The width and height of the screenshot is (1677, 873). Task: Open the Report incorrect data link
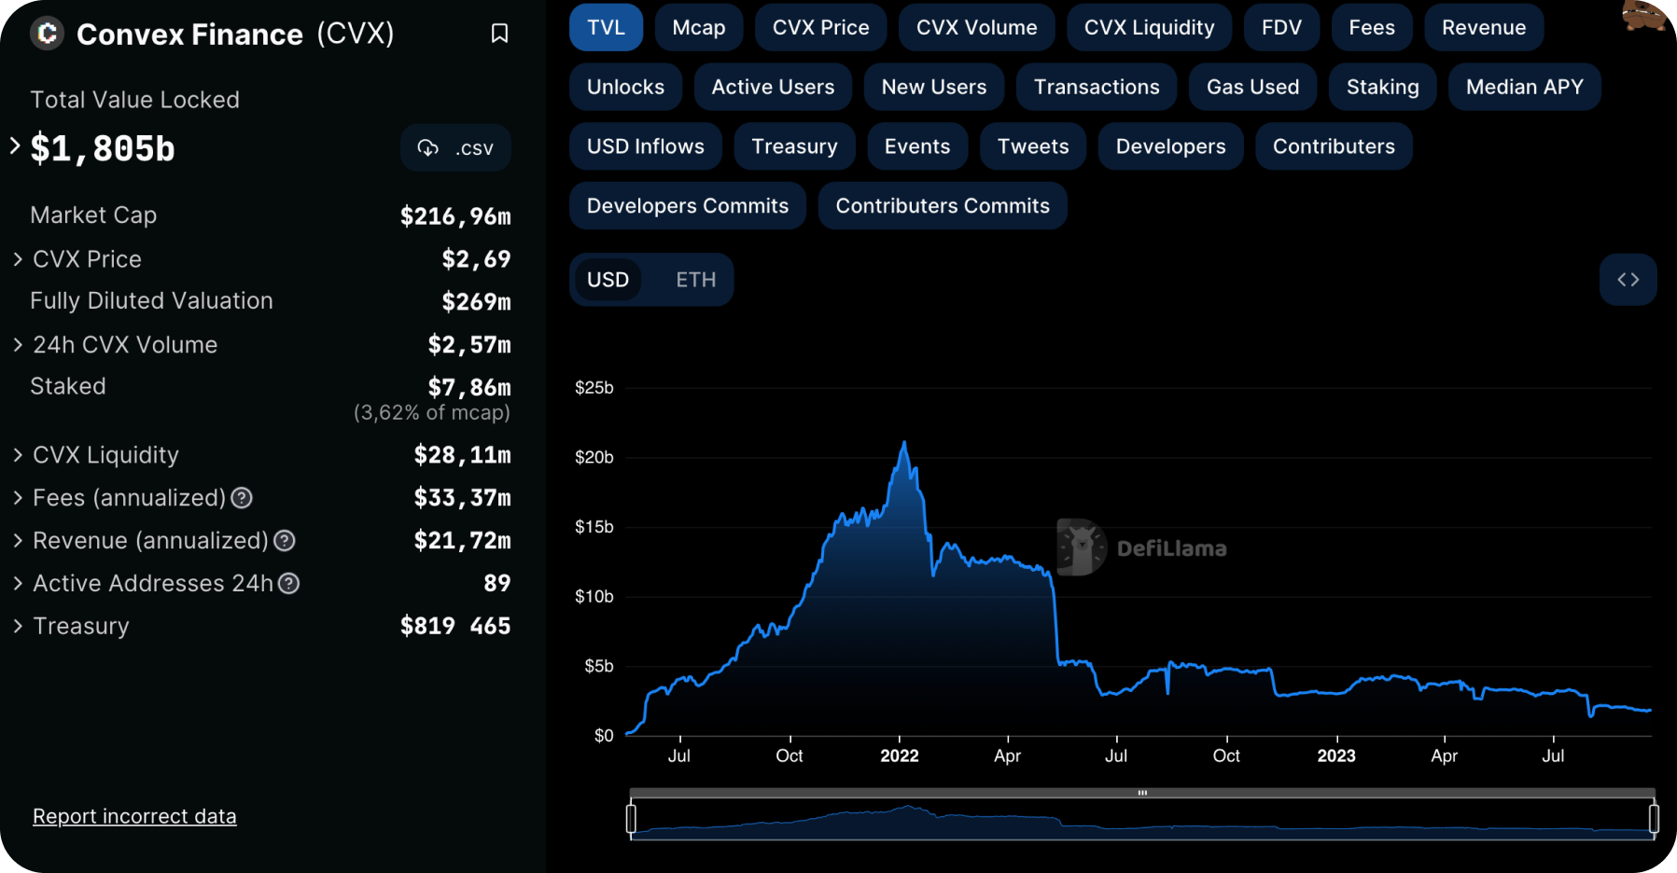[x=134, y=817]
